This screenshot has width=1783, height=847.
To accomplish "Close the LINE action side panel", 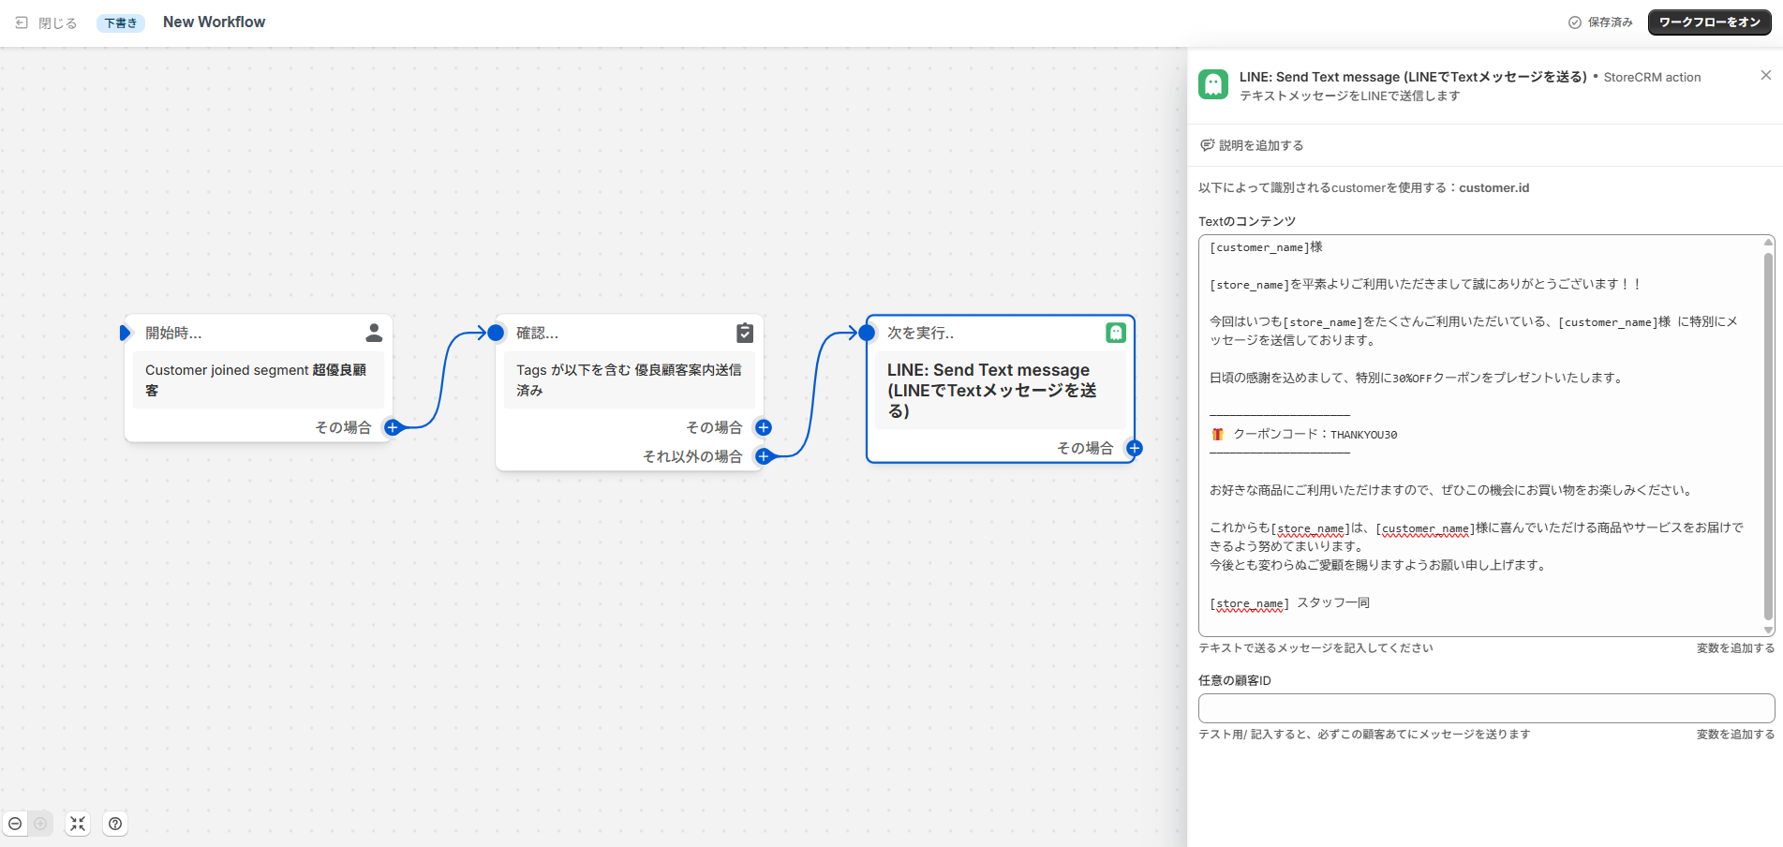I will pos(1766,75).
